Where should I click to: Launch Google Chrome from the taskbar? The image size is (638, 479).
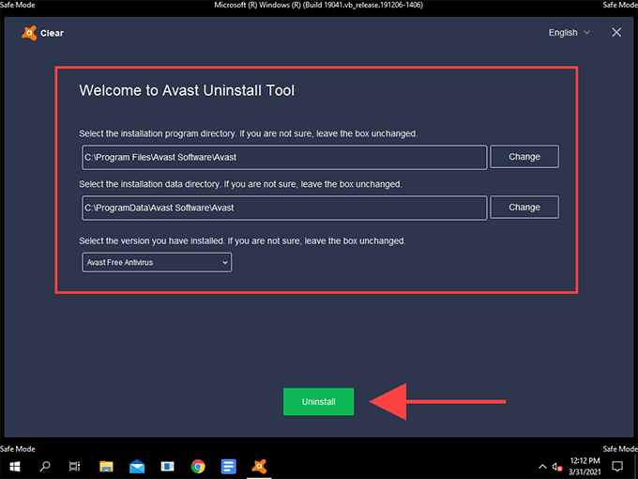click(198, 466)
